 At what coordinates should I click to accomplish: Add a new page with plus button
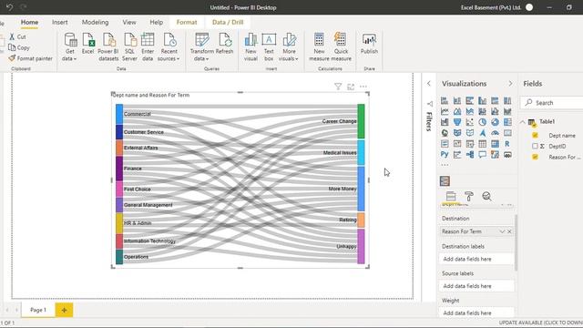tap(64, 310)
